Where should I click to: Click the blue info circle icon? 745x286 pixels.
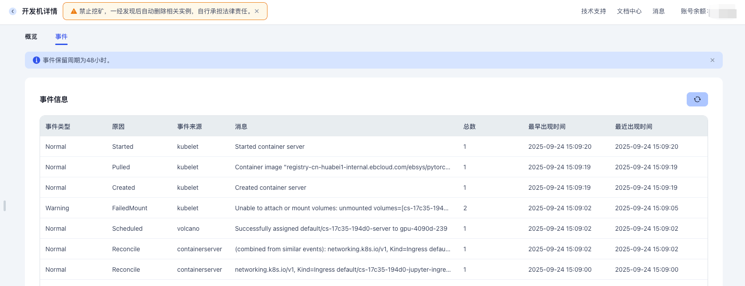(x=36, y=60)
